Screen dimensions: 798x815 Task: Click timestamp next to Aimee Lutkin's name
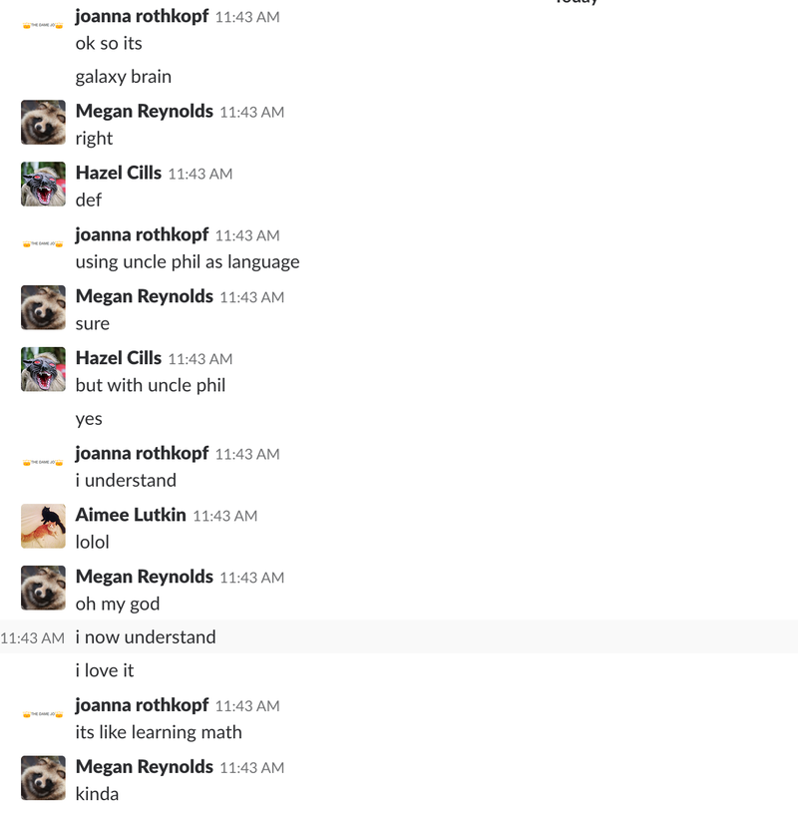pos(225,516)
